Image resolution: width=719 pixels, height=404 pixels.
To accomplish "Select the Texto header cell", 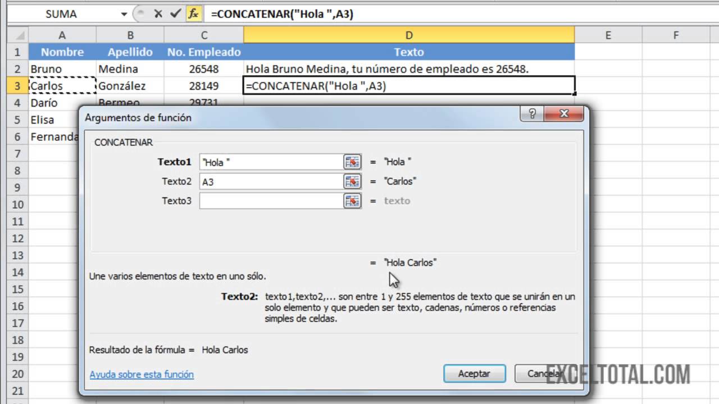I will 409,52.
